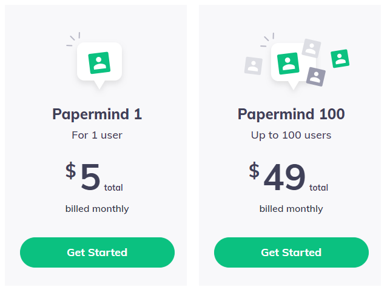Viewport: 390px width, 290px height.
Task: Click the green user icon inside Papermind 100 bubble
Action: (x=288, y=64)
